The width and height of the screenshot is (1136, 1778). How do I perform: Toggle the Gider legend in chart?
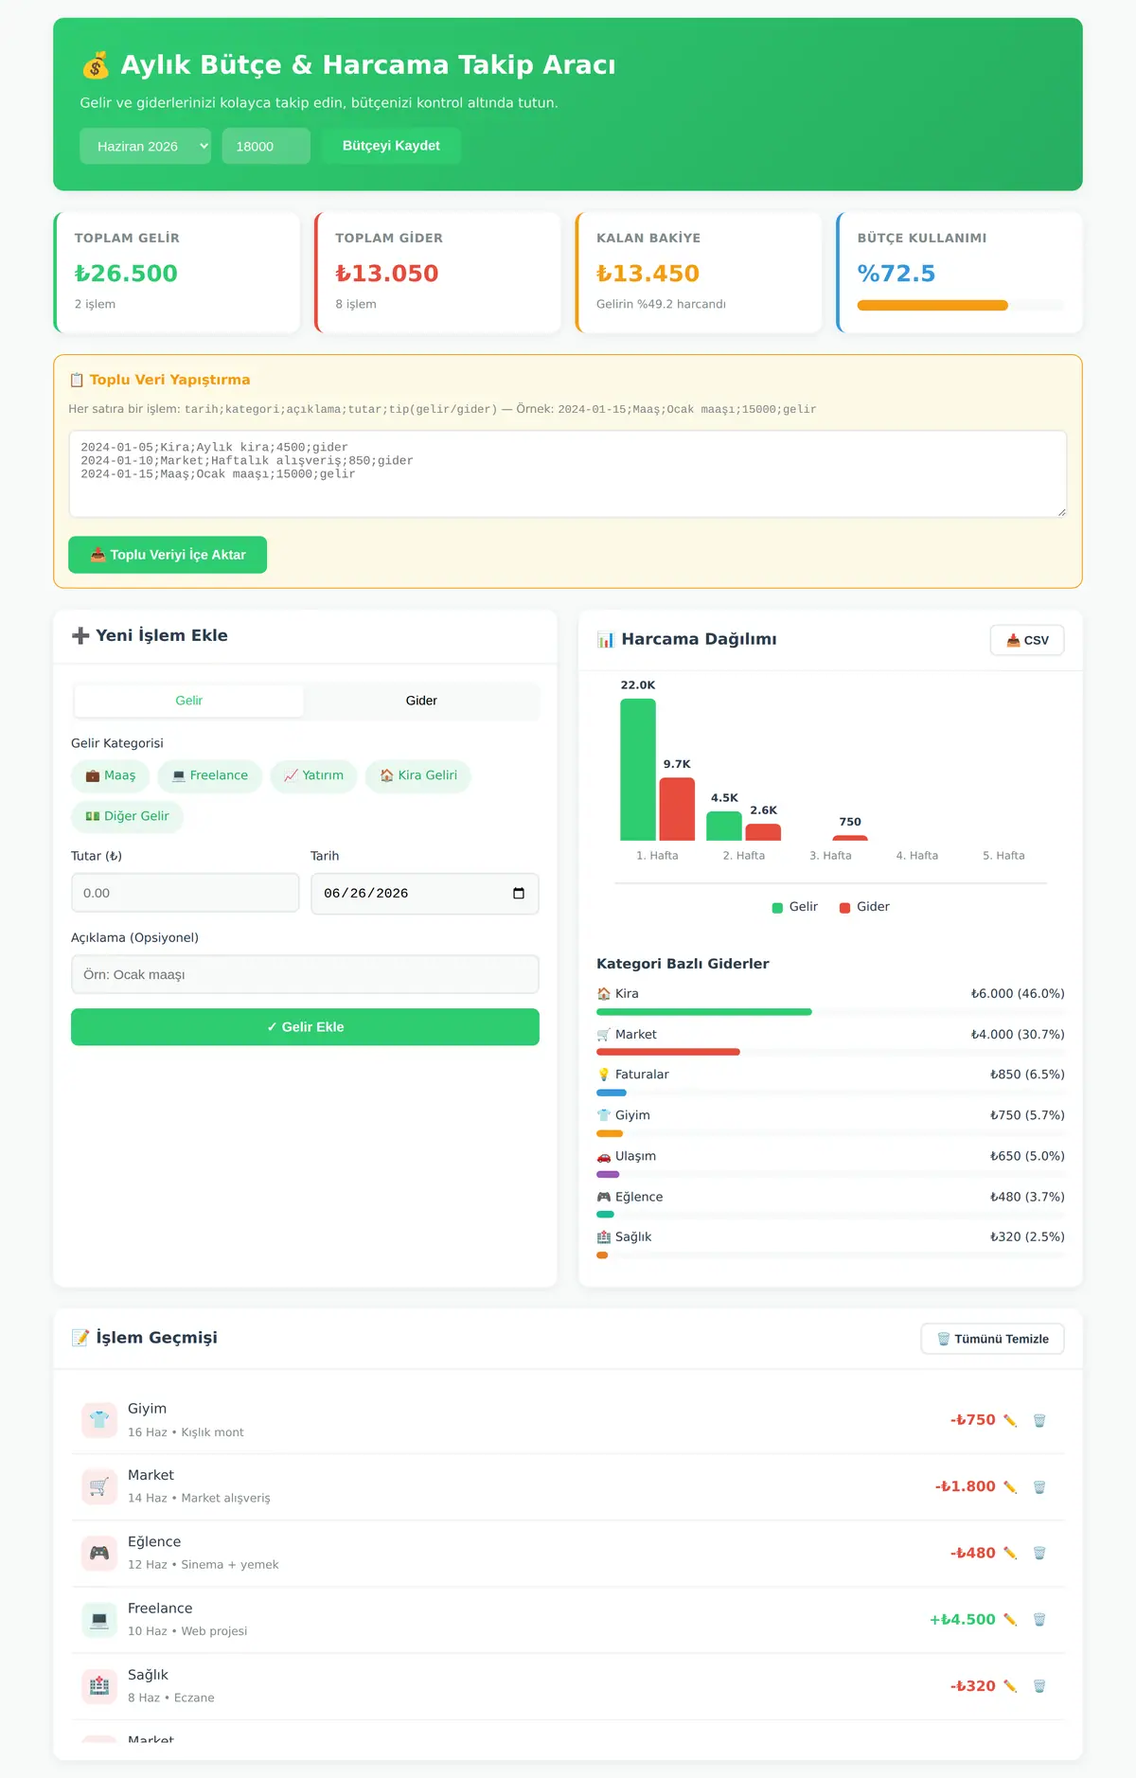864,907
